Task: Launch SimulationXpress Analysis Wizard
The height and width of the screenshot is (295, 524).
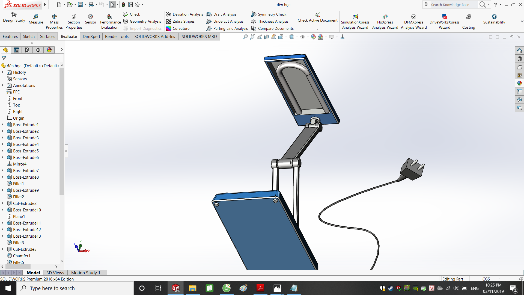Action: pos(355,22)
